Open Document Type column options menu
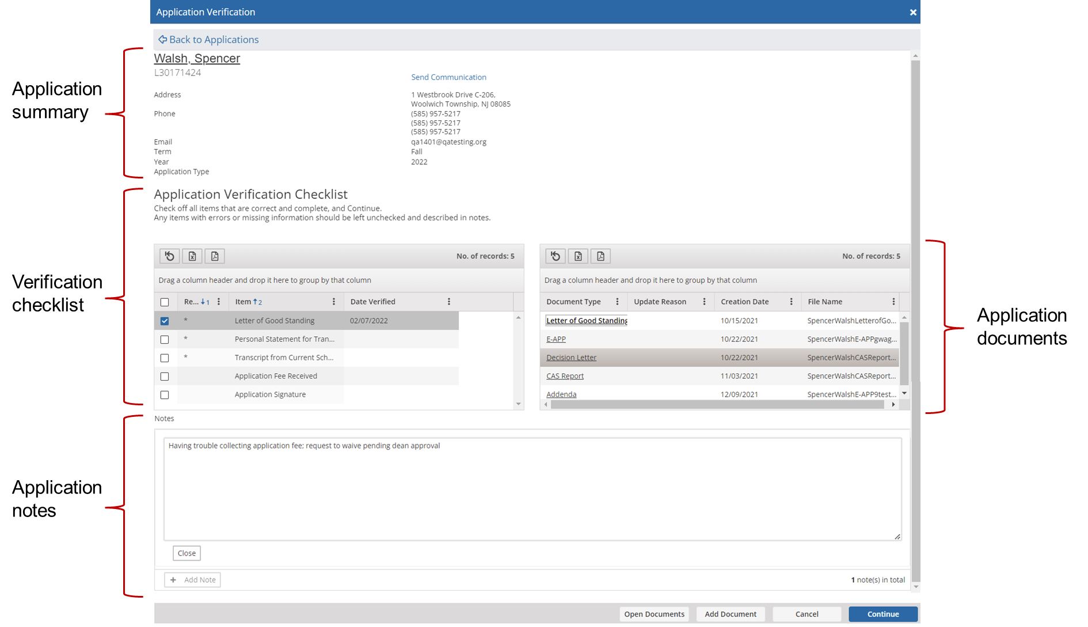Viewport: 1088px width, 627px height. pos(617,302)
